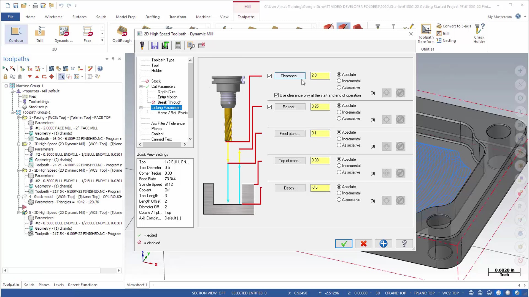Collapse operation 4 Stock model node
Viewport: 529px width, 297px height.
[x=18, y=197]
